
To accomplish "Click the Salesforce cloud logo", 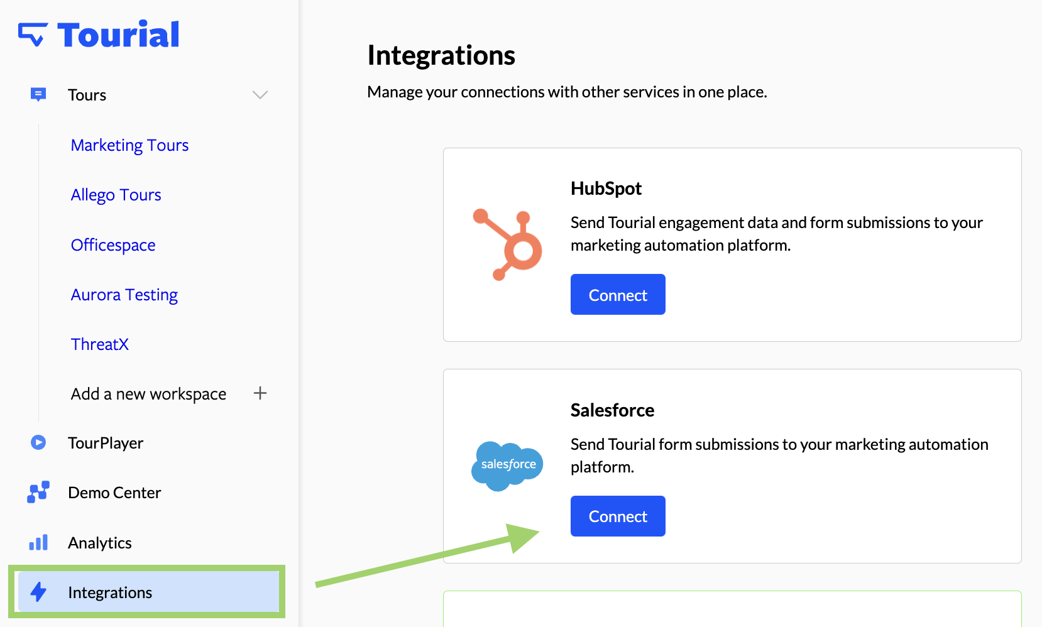I will 508,466.
